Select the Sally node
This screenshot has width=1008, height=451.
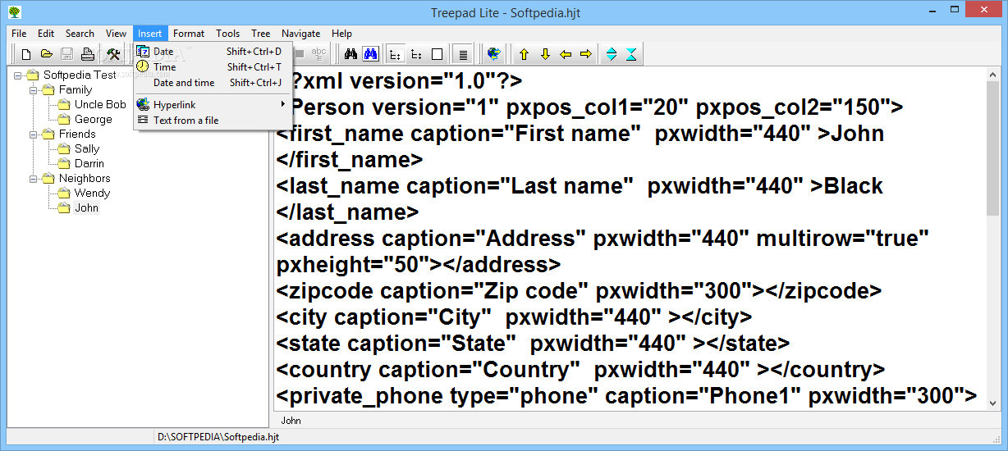point(87,148)
